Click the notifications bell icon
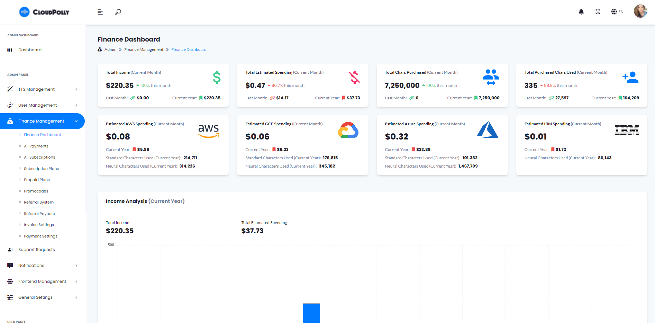Image resolution: width=655 pixels, height=323 pixels. pos(581,11)
